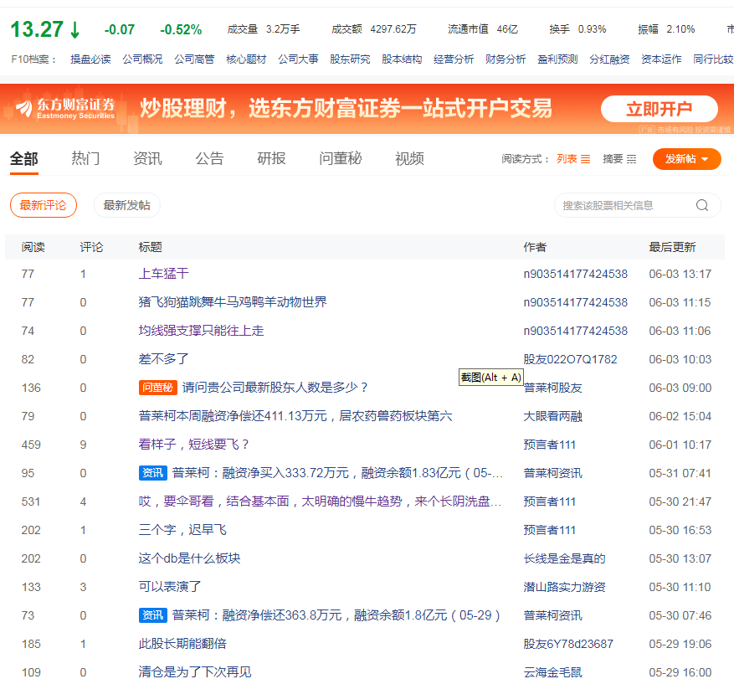This screenshot has width=734, height=684.
Task: Click the orange 问董秘 badge on the post
Action: coord(157,388)
